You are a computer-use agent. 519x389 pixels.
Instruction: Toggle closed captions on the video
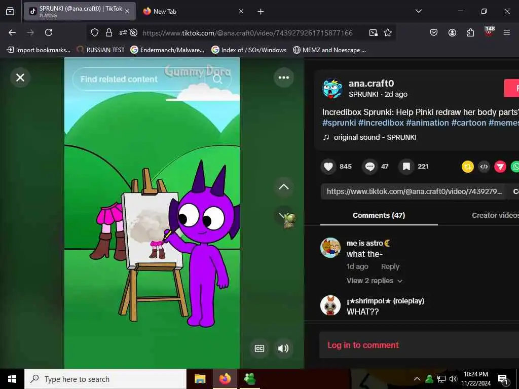pos(259,348)
